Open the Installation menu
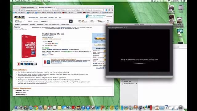Image resolution: width=197 pixels, height=111 pixels. coord(35,1)
